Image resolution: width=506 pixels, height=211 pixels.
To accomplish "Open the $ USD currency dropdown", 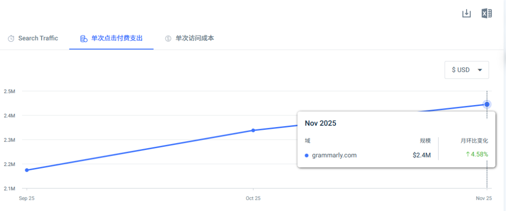I will tap(467, 70).
